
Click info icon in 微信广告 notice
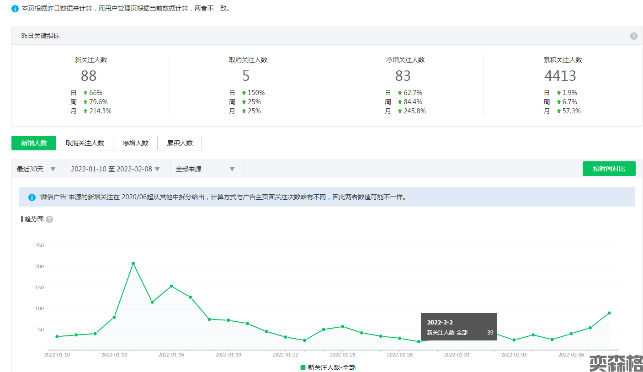(x=32, y=197)
